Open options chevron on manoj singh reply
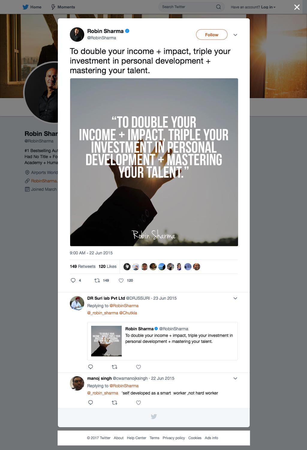Screen dimensions: 307x450 (x=235, y=378)
